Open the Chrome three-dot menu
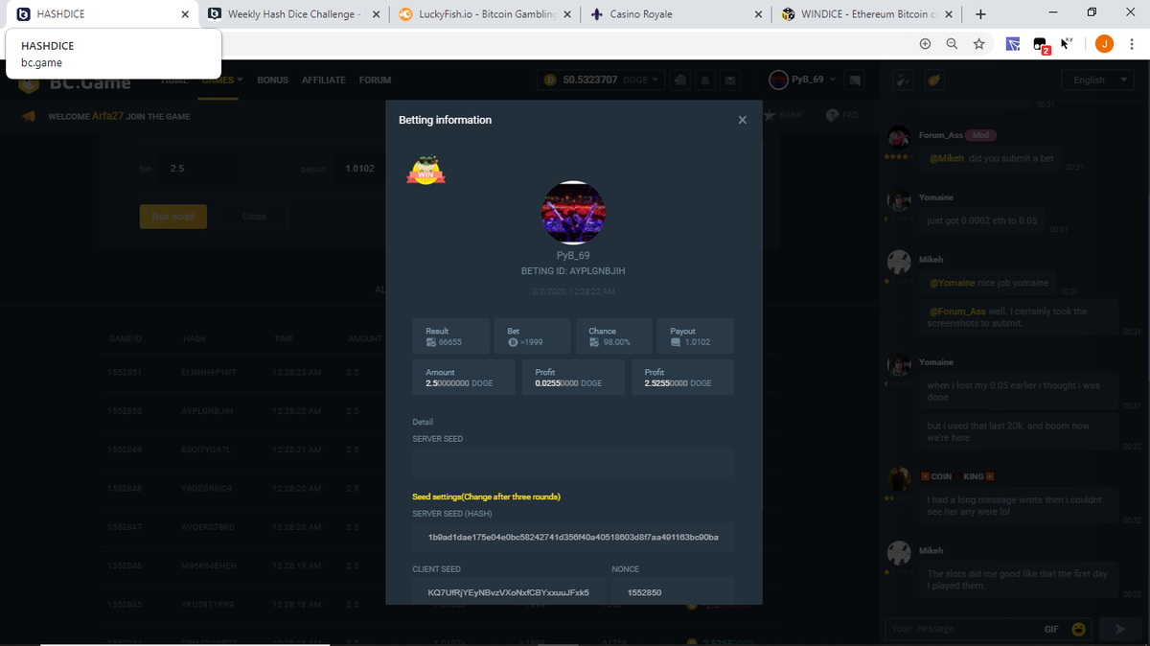1150x646 pixels. [1132, 44]
